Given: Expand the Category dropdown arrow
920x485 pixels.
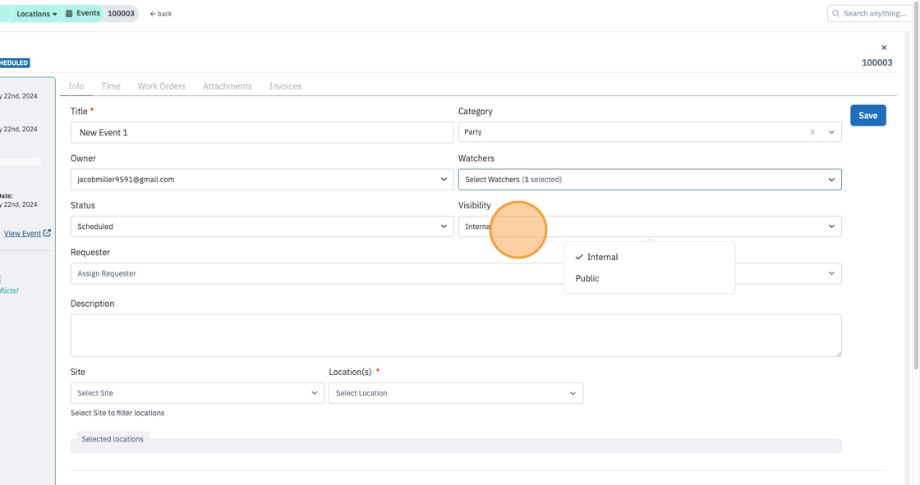Looking at the screenshot, I should [x=831, y=132].
